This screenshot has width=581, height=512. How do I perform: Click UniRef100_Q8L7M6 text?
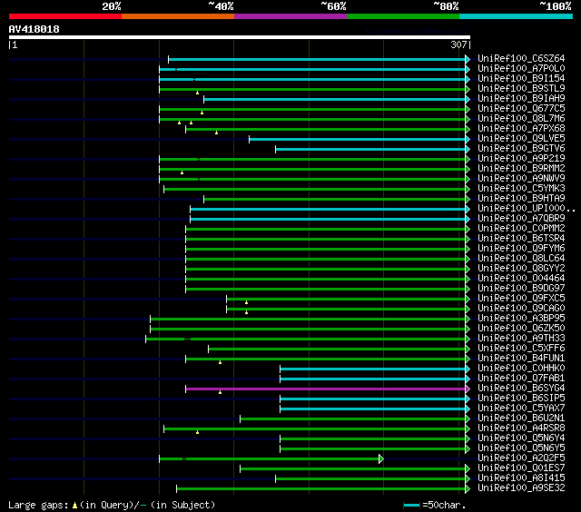tap(521, 119)
